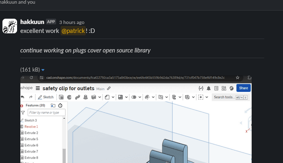Click the hakkuun profile avatar

coord(10,26)
